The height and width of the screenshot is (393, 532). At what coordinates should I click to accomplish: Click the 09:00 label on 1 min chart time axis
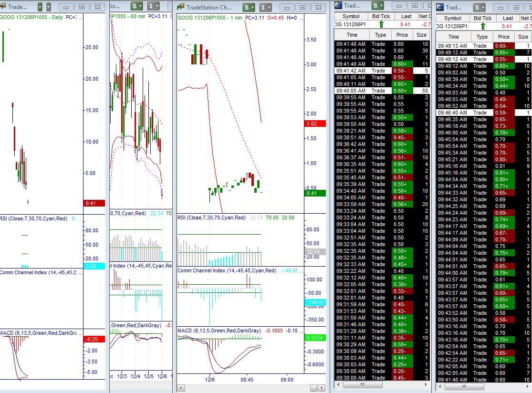click(287, 380)
